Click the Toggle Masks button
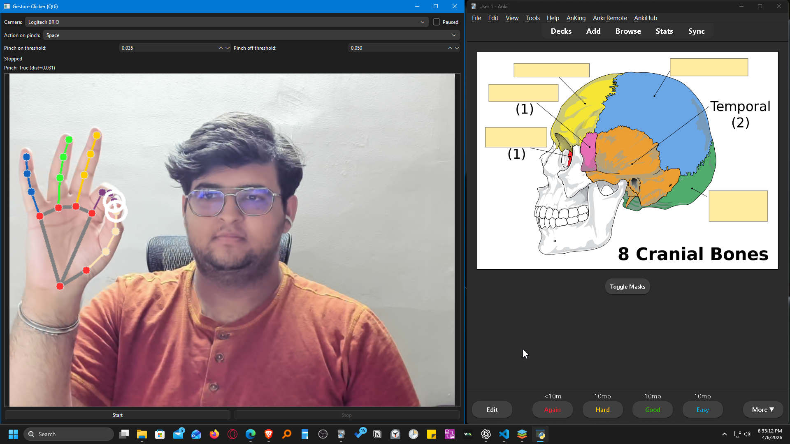Viewport: 790px width, 444px height. [x=627, y=286]
